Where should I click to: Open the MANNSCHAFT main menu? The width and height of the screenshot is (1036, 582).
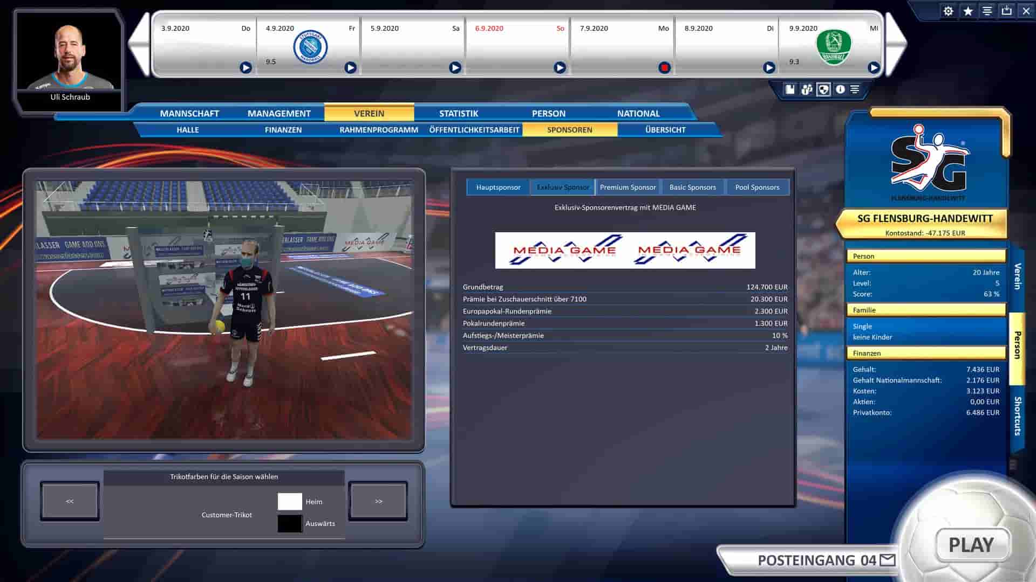pos(189,113)
